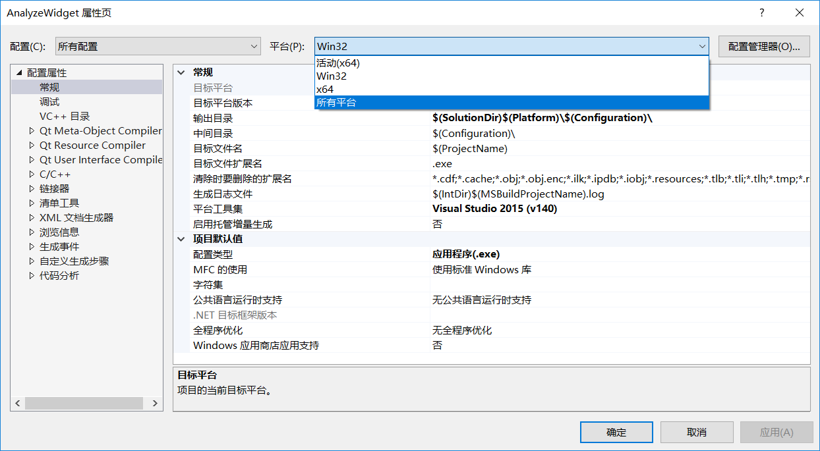Click the 应用(A) button
The width and height of the screenshot is (820, 451).
click(x=776, y=432)
